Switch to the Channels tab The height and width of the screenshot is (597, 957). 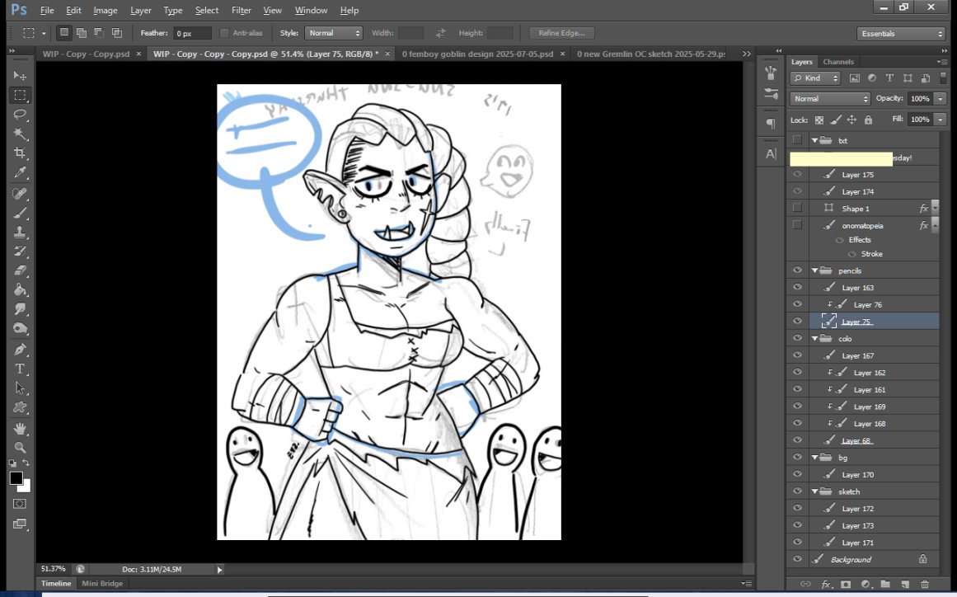[x=838, y=62]
